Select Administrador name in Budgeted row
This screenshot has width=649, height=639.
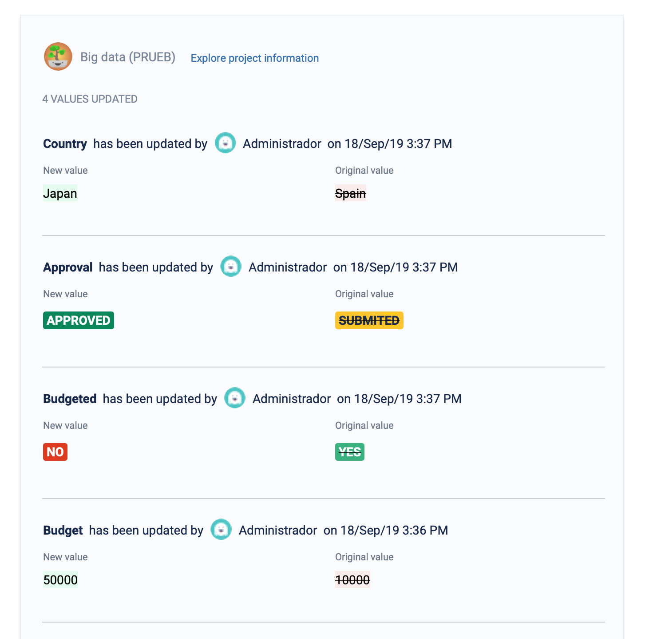[x=292, y=399]
